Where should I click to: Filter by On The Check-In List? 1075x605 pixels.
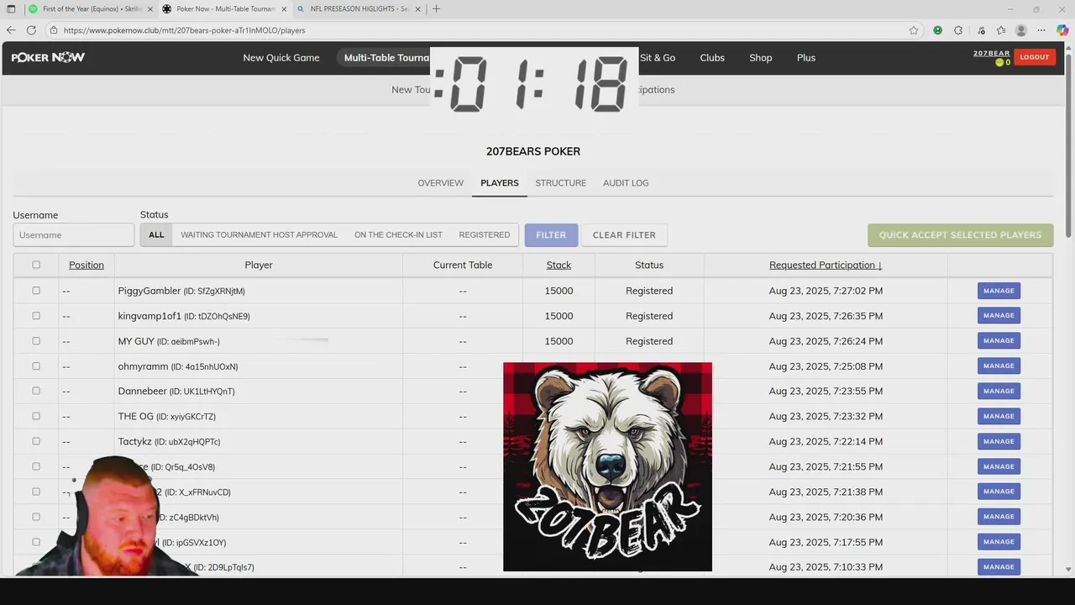coord(398,235)
